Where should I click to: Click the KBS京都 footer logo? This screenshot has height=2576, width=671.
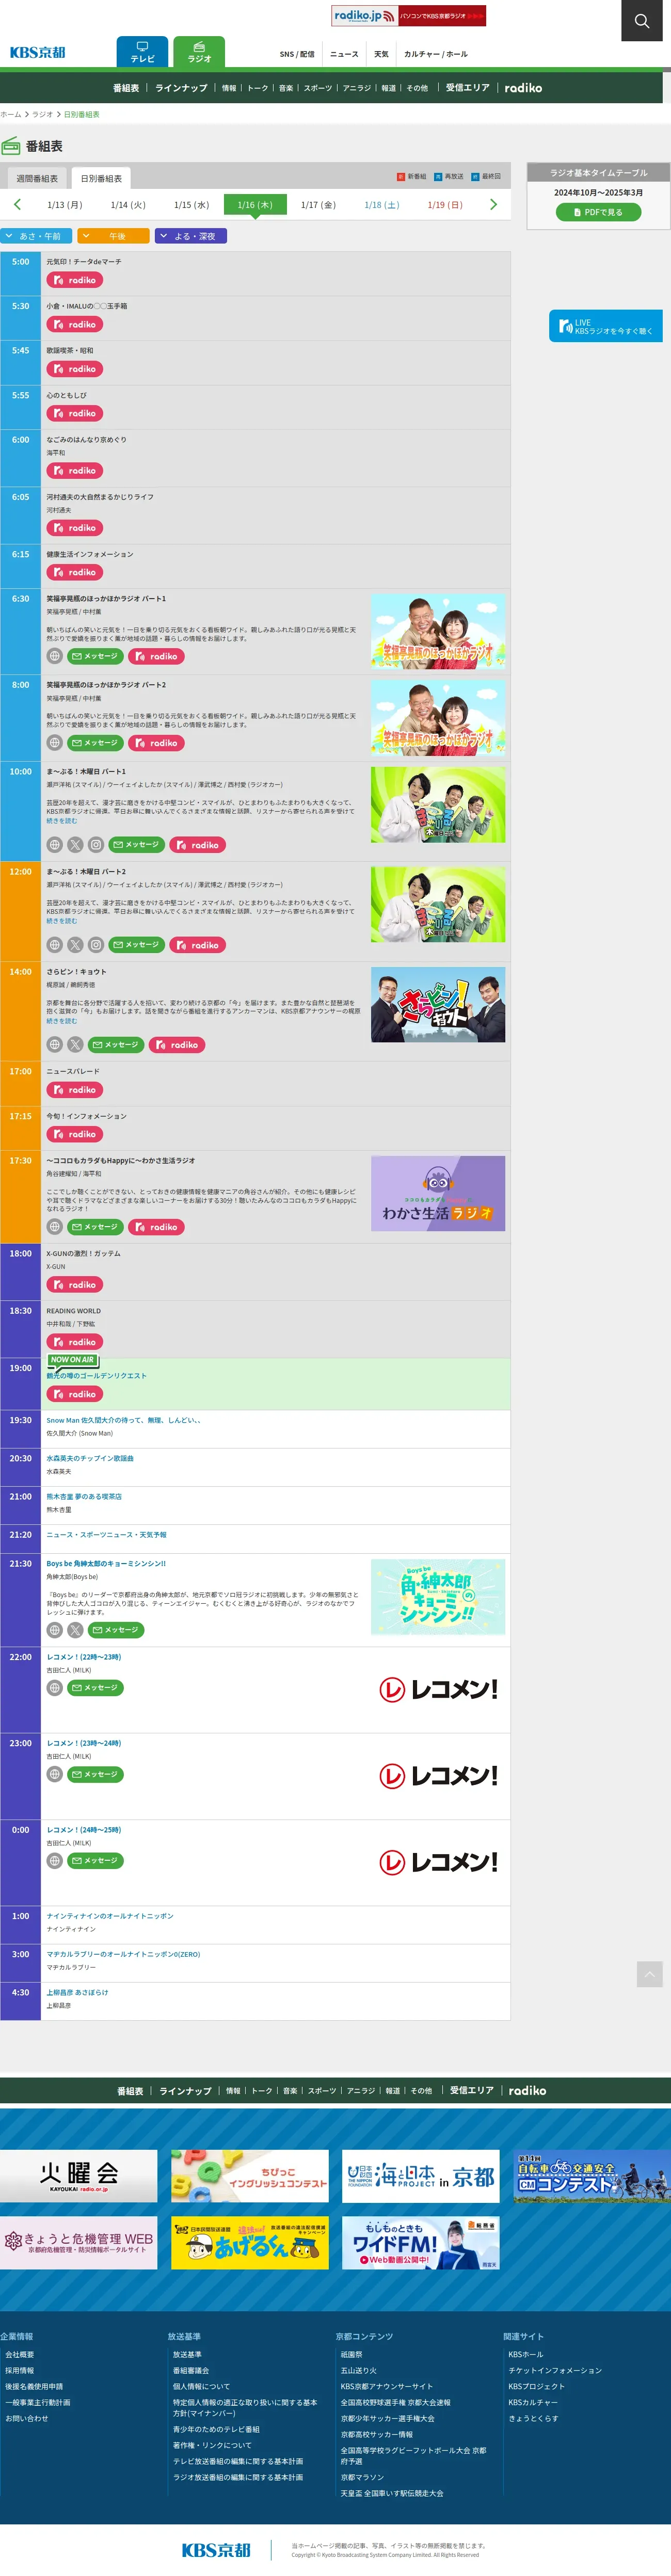(x=216, y=2549)
